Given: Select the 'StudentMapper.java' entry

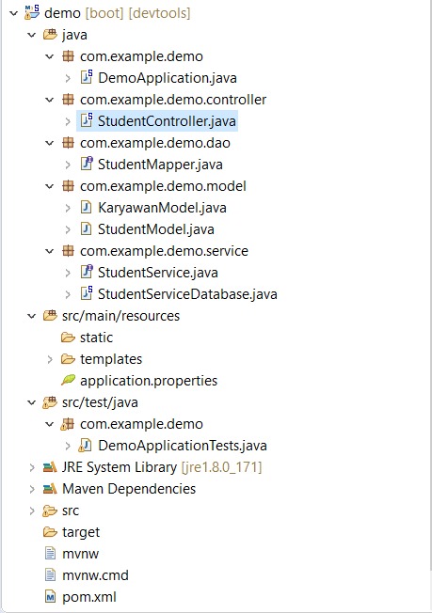Looking at the screenshot, I should click(160, 165).
